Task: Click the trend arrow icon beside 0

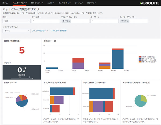Action: coord(24,69)
